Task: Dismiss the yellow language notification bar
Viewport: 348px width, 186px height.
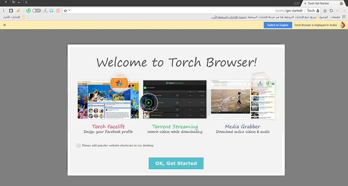Action: (x=5, y=25)
